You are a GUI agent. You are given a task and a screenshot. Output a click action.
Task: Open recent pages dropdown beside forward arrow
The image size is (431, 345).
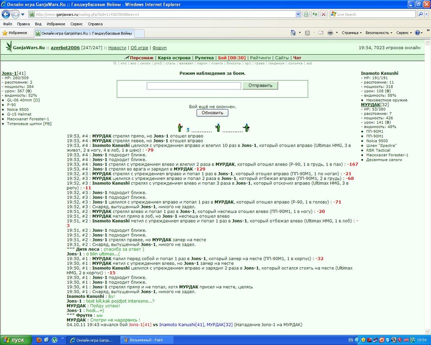pyautogui.click(x=23, y=14)
